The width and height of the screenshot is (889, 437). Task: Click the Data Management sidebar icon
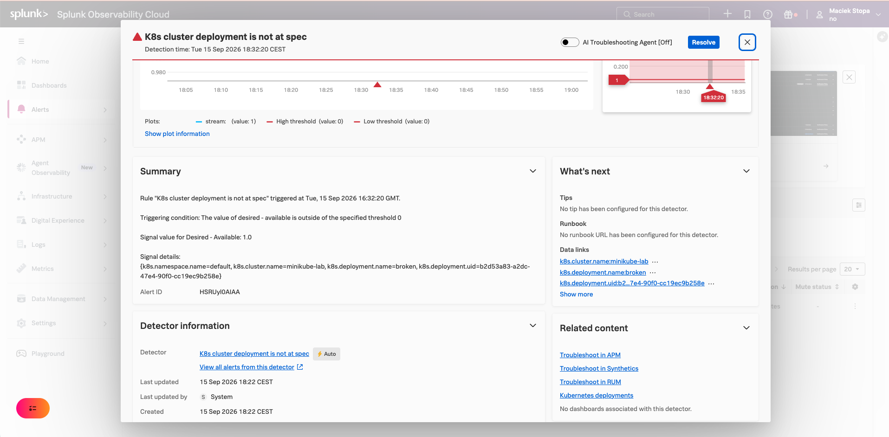tap(21, 299)
